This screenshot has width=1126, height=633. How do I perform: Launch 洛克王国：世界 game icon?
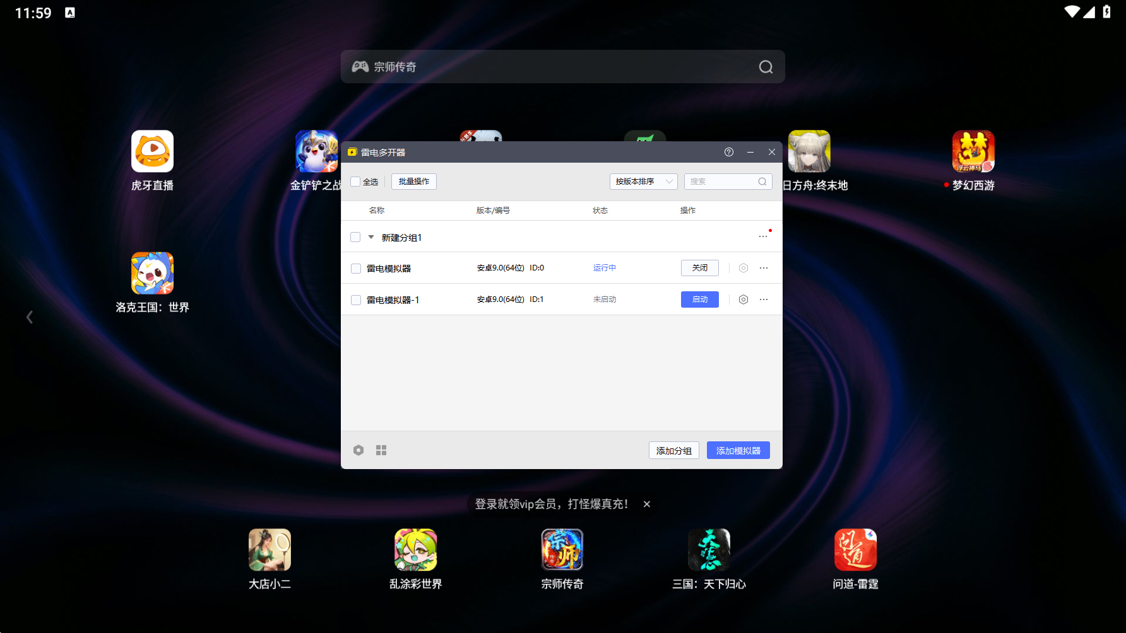pyautogui.click(x=152, y=273)
